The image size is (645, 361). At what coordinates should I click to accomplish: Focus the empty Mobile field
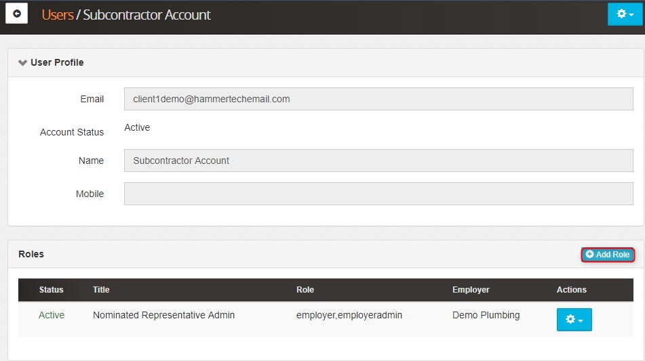coord(378,194)
